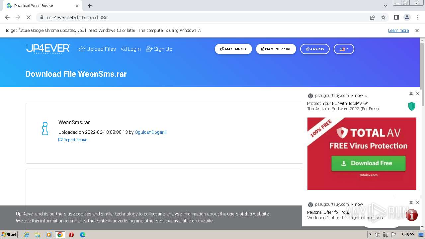Click the Action Center flag icon

pyautogui.click(x=393, y=235)
